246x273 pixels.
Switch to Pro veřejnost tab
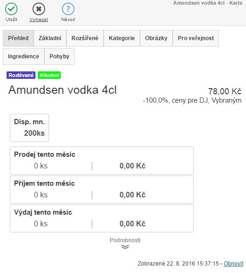[196, 38]
